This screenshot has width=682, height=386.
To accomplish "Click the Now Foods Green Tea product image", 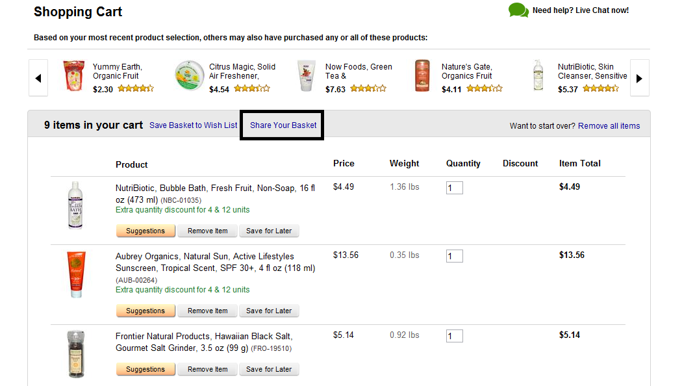I will (x=306, y=77).
